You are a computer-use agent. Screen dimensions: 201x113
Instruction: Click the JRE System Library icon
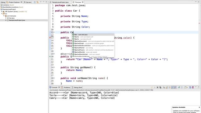pos(4,12)
